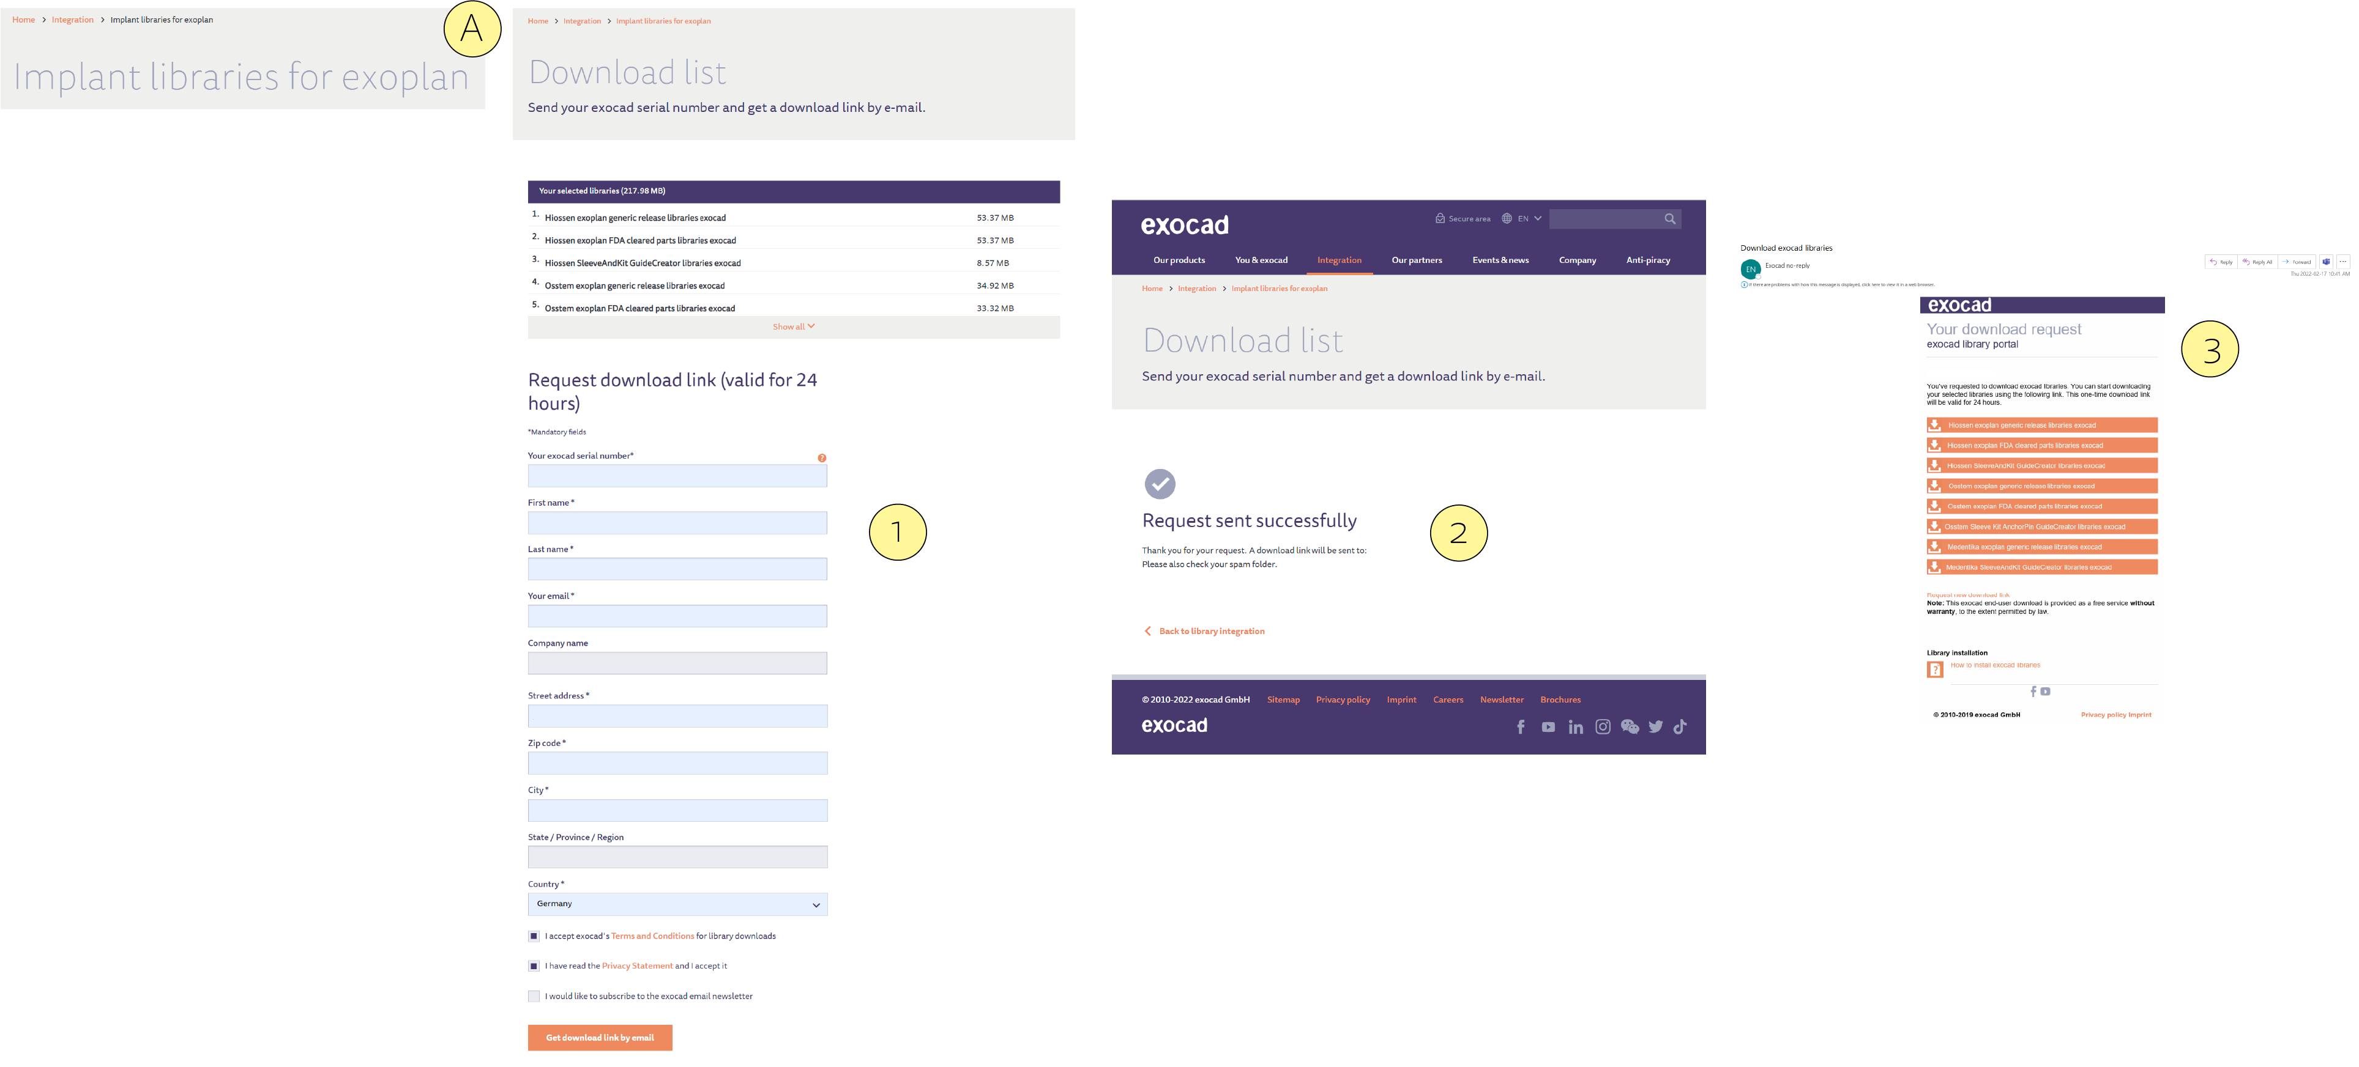
Task: Open the Twitter icon in website footer
Action: click(x=1656, y=728)
